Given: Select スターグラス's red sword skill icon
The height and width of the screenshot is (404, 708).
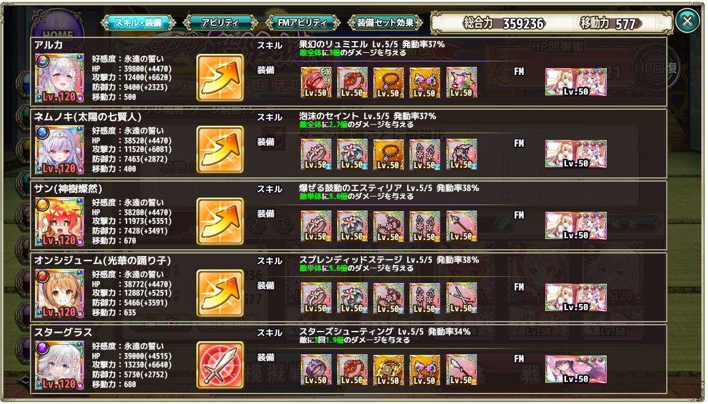Looking at the screenshot, I should 220,365.
